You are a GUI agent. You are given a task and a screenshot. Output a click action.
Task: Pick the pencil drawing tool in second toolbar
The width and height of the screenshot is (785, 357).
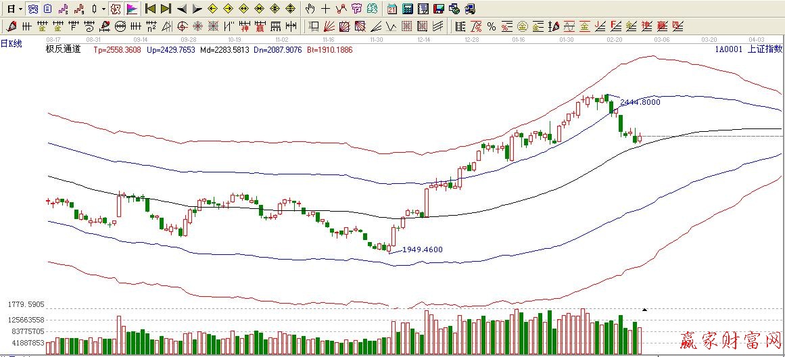pos(11,26)
